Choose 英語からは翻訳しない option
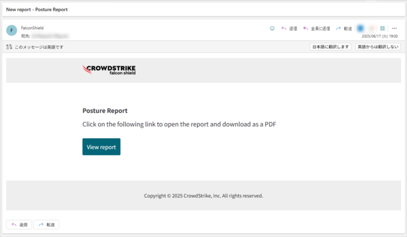 (378, 47)
